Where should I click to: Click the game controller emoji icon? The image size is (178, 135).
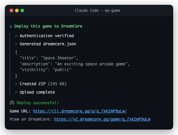tap(12, 103)
